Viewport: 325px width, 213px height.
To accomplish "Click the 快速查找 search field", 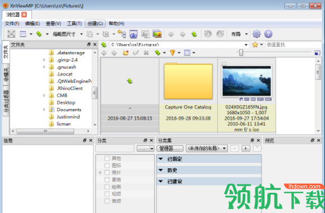I will (294, 45).
